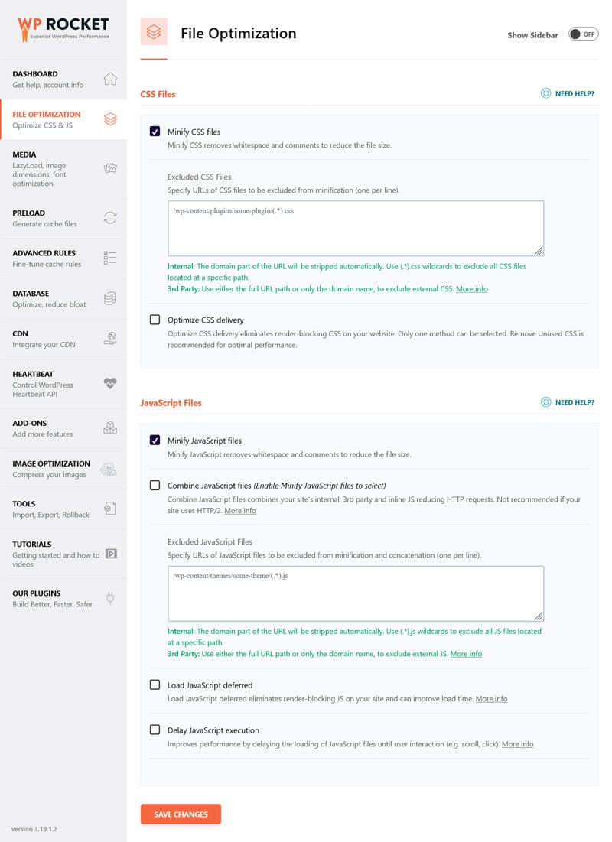Screen dimensions: 612x842
Task: Click the Media LazyLoad image icon
Action: (x=109, y=167)
